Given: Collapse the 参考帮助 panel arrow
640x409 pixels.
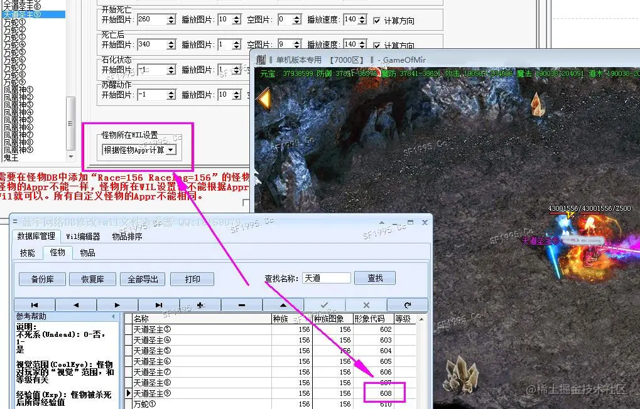Looking at the screenshot, I should click(113, 316).
